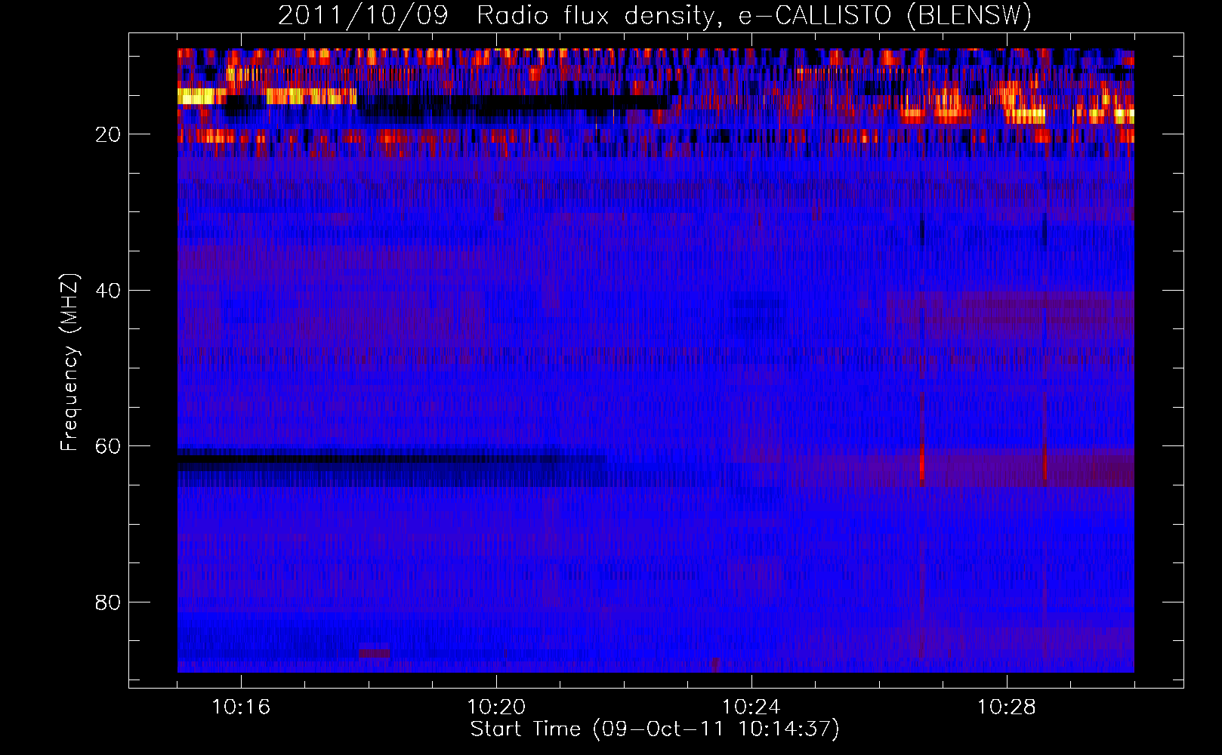Click the "10:20" time tick label
1222x755 pixels.
point(496,707)
